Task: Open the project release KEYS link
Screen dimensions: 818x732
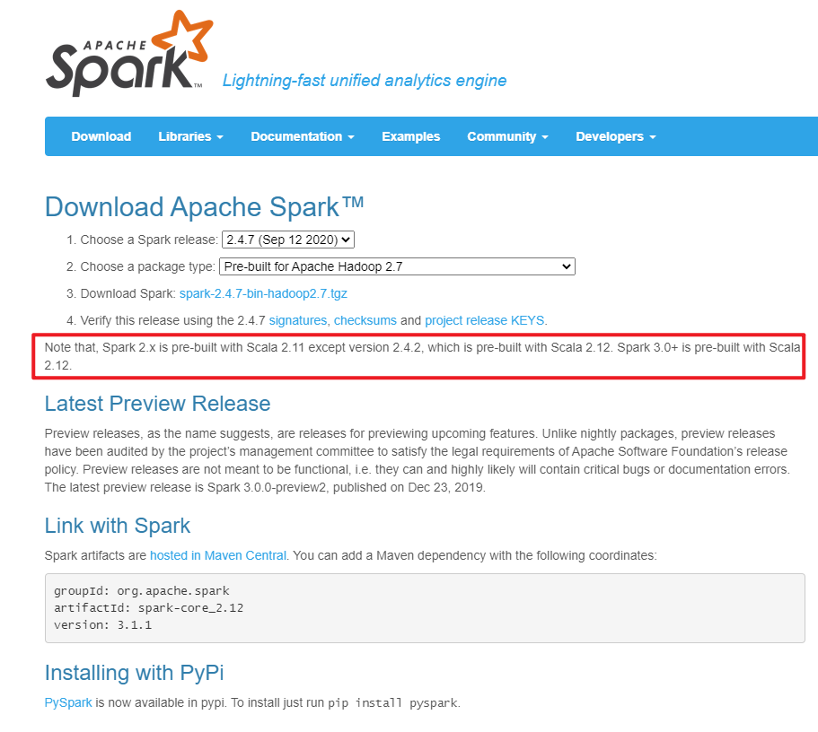Action: 485,320
